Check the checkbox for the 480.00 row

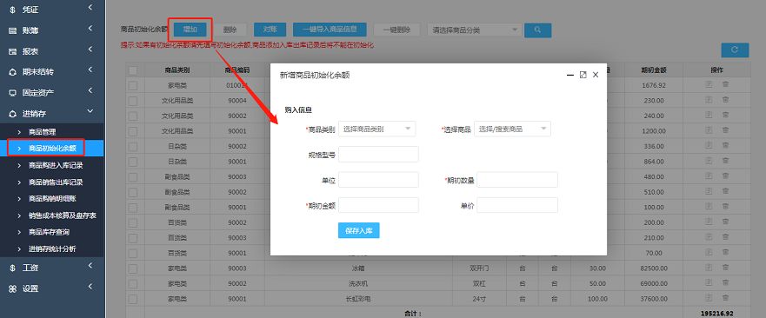click(x=133, y=176)
